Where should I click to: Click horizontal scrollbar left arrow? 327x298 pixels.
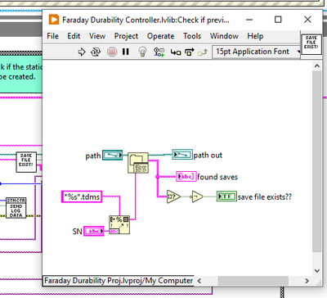pos(199,281)
